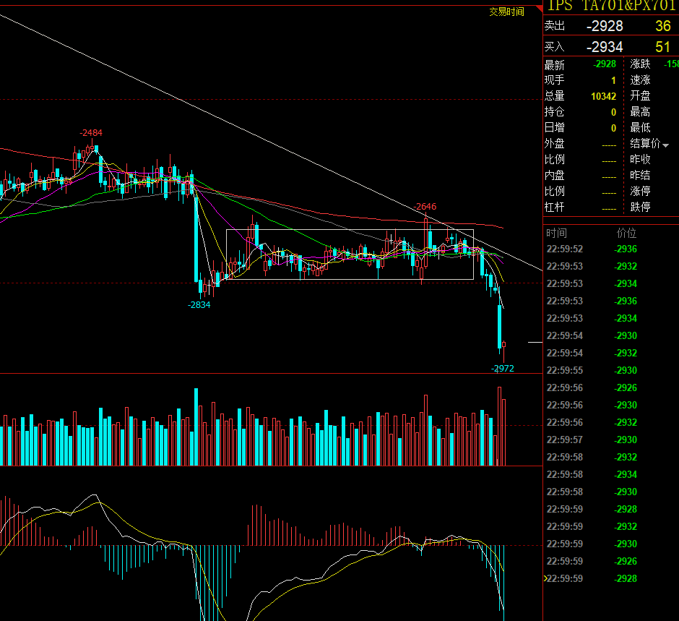The height and width of the screenshot is (621, 679).
Task: Click the 交易时间 label above the chart
Action: point(506,12)
